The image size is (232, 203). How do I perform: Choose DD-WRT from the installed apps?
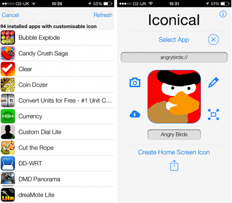57,163
